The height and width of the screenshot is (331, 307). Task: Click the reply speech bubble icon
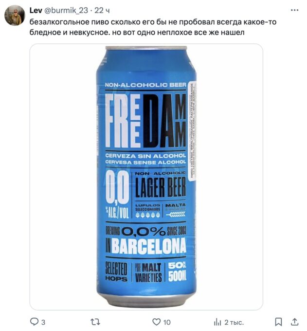34,322
